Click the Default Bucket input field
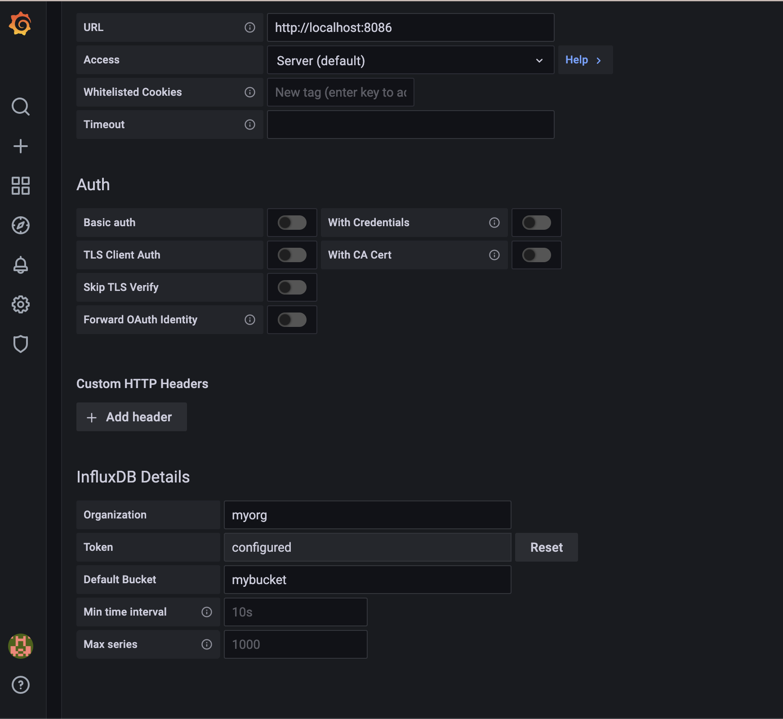The width and height of the screenshot is (783, 719). pyautogui.click(x=367, y=580)
